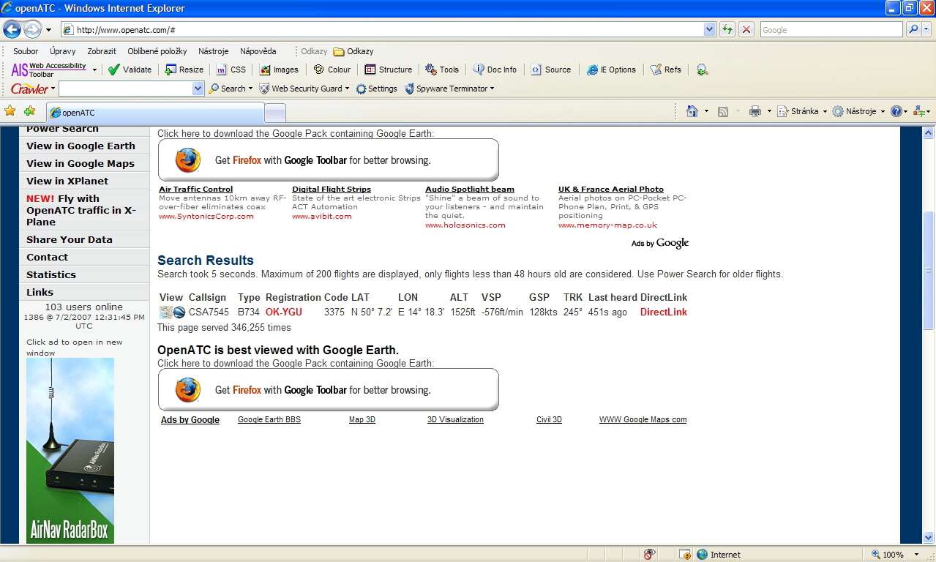Click Share Your Data sidebar link

(70, 239)
